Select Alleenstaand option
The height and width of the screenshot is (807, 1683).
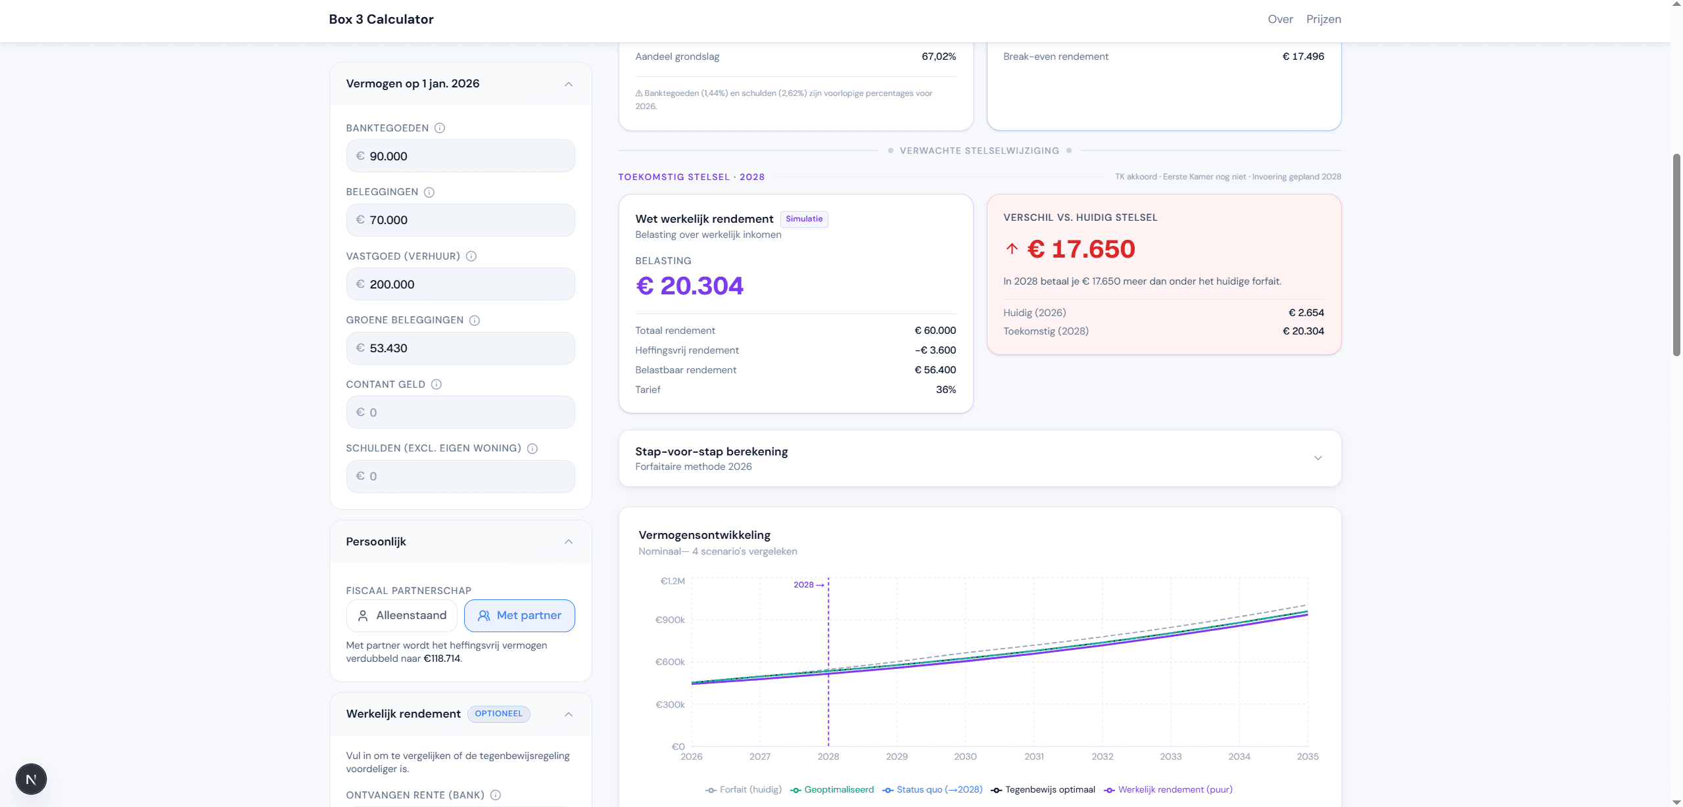(x=402, y=616)
